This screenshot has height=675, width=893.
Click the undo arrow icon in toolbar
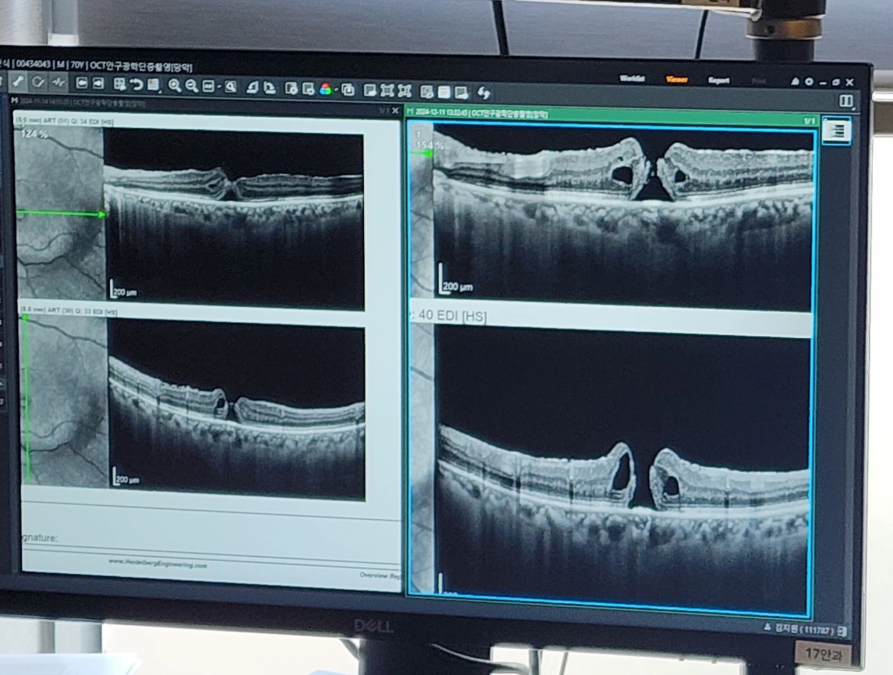(136, 84)
